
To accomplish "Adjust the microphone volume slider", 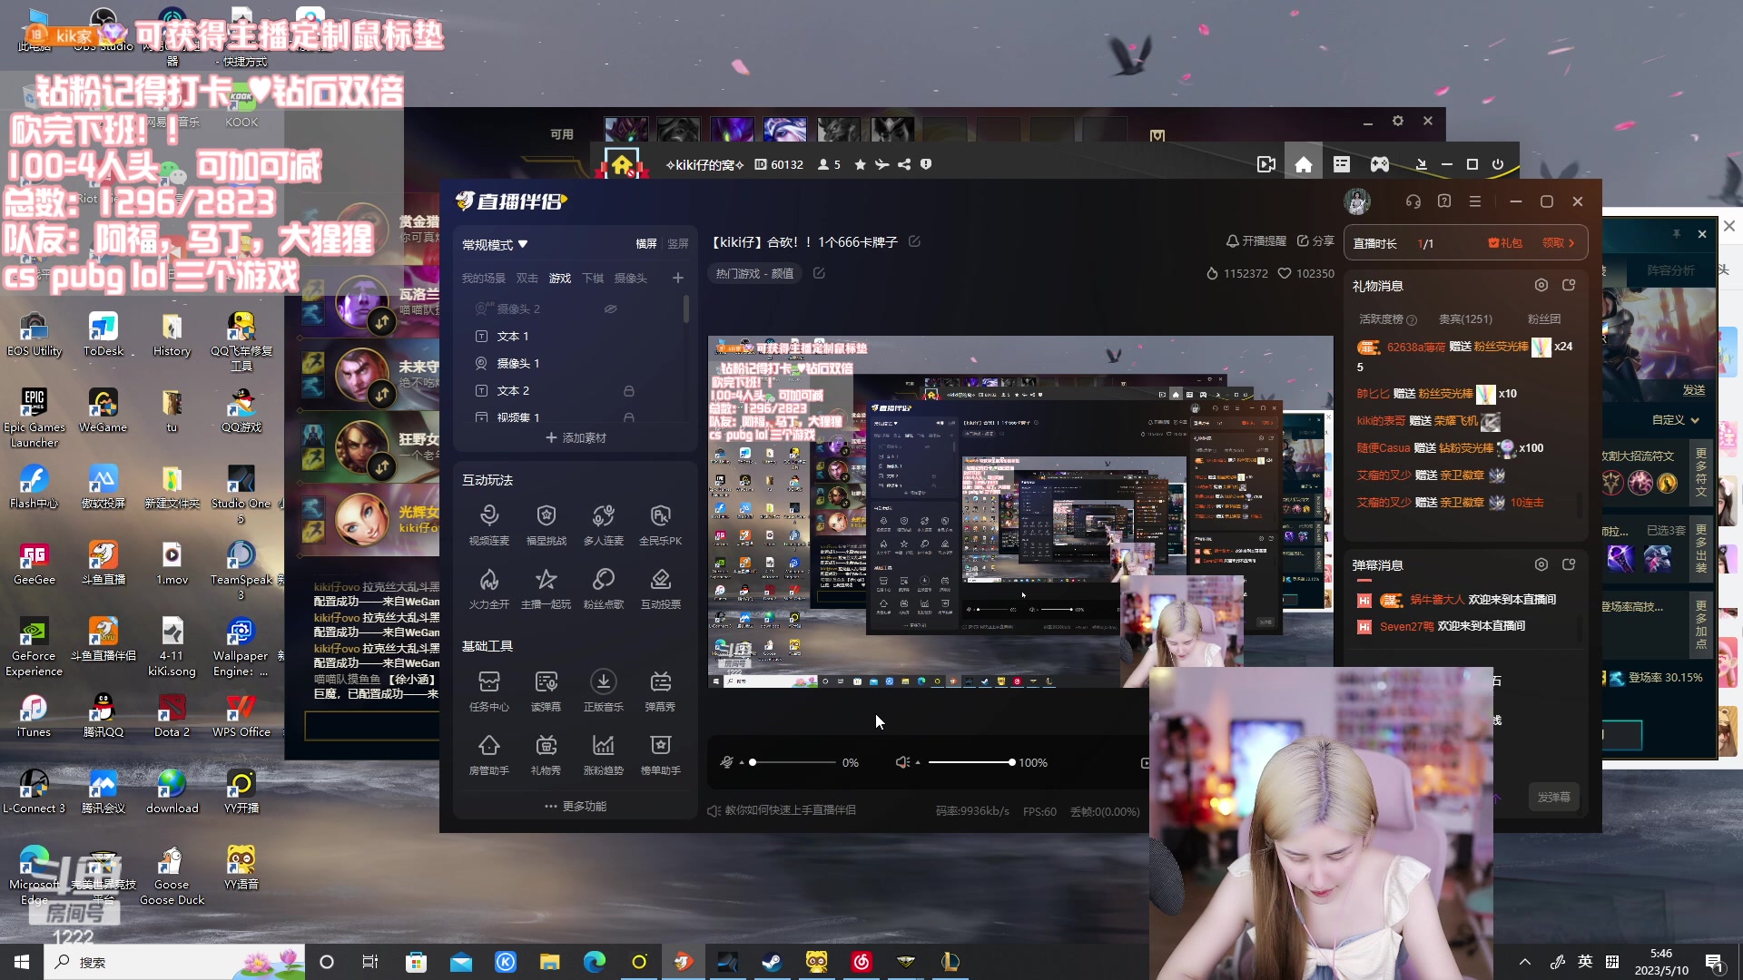I will tap(794, 762).
